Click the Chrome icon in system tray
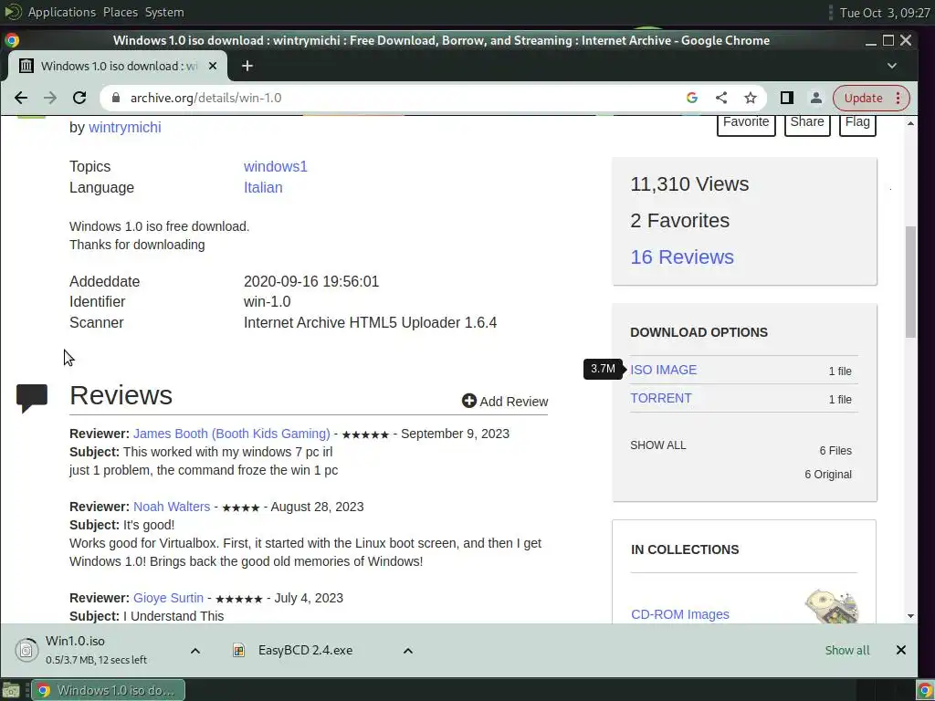 [x=925, y=691]
